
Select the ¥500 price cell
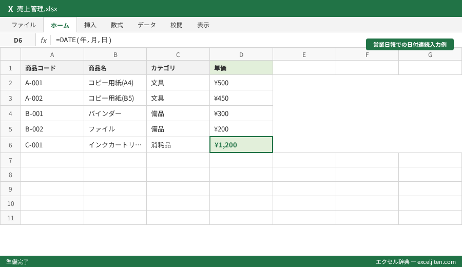[241, 83]
